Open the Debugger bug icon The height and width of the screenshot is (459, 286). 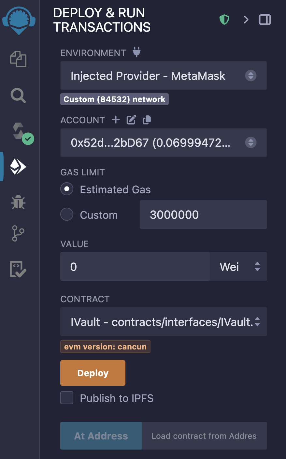pos(18,202)
